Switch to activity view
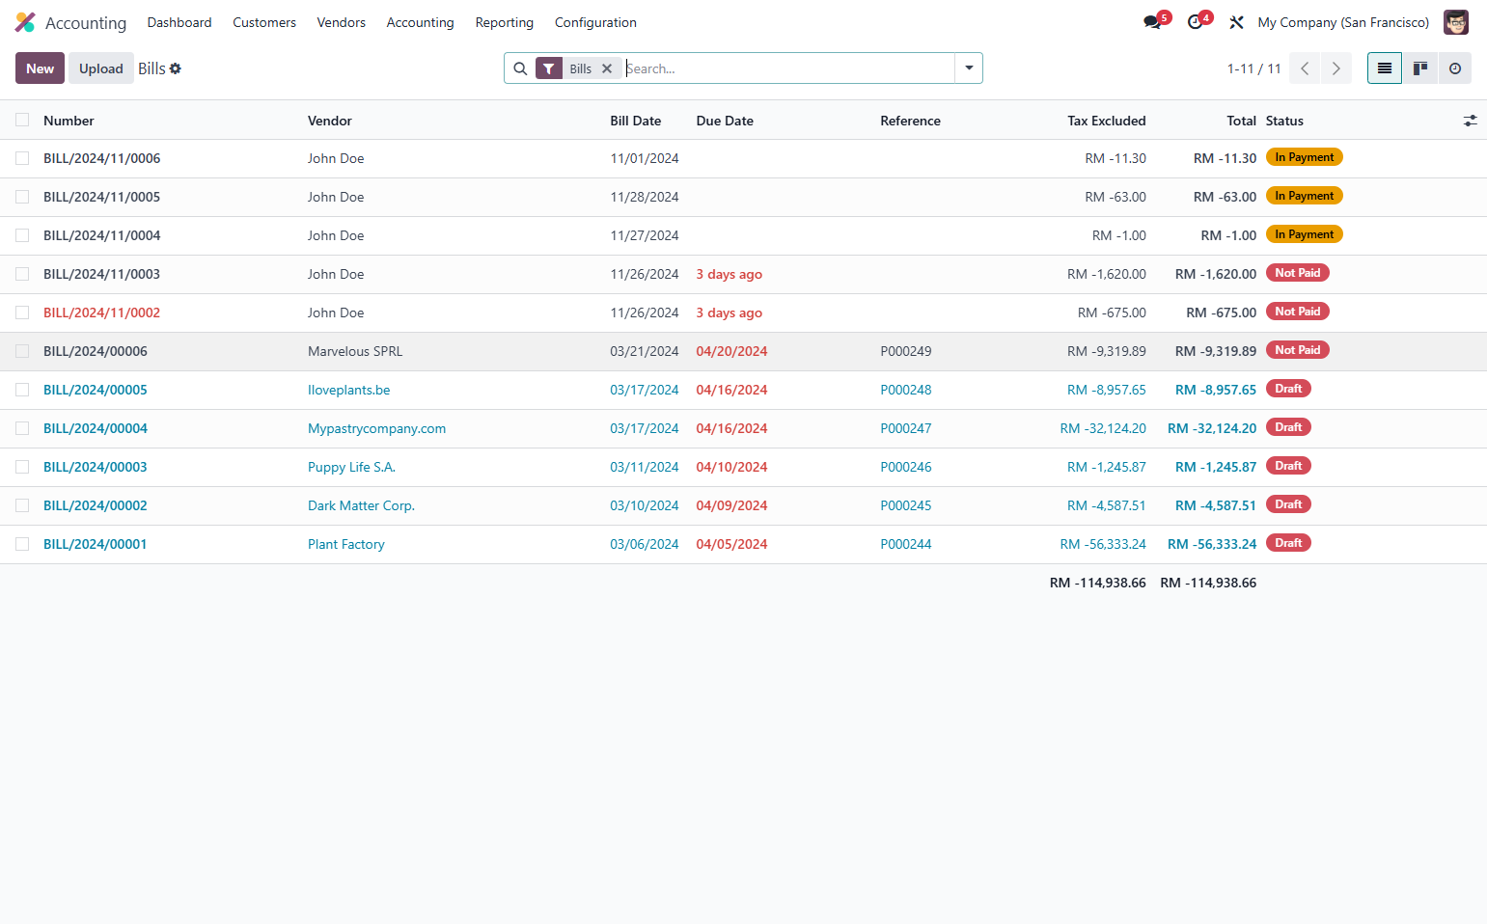Screen dimensions: 1487x924 (x=1455, y=68)
